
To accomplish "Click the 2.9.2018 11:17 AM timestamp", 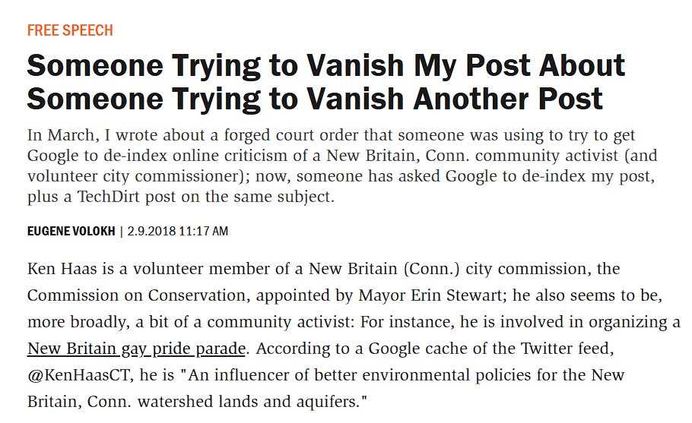I will (177, 232).
